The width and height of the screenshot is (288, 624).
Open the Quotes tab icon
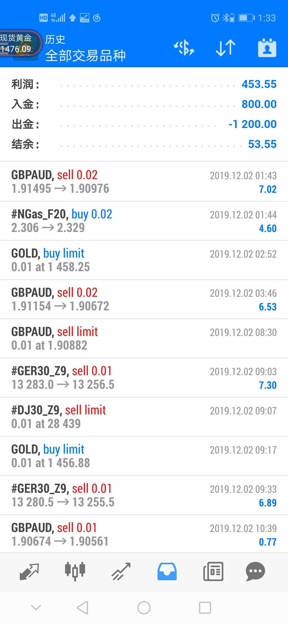[x=29, y=571]
